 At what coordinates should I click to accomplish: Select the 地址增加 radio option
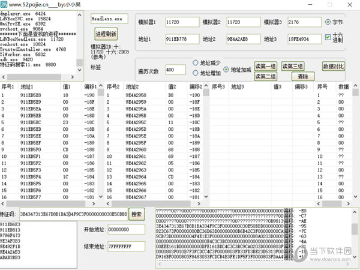[196, 73]
